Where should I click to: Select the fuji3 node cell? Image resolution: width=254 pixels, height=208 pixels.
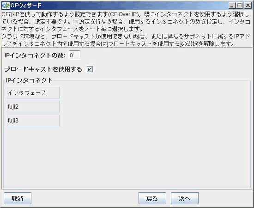[33, 121]
